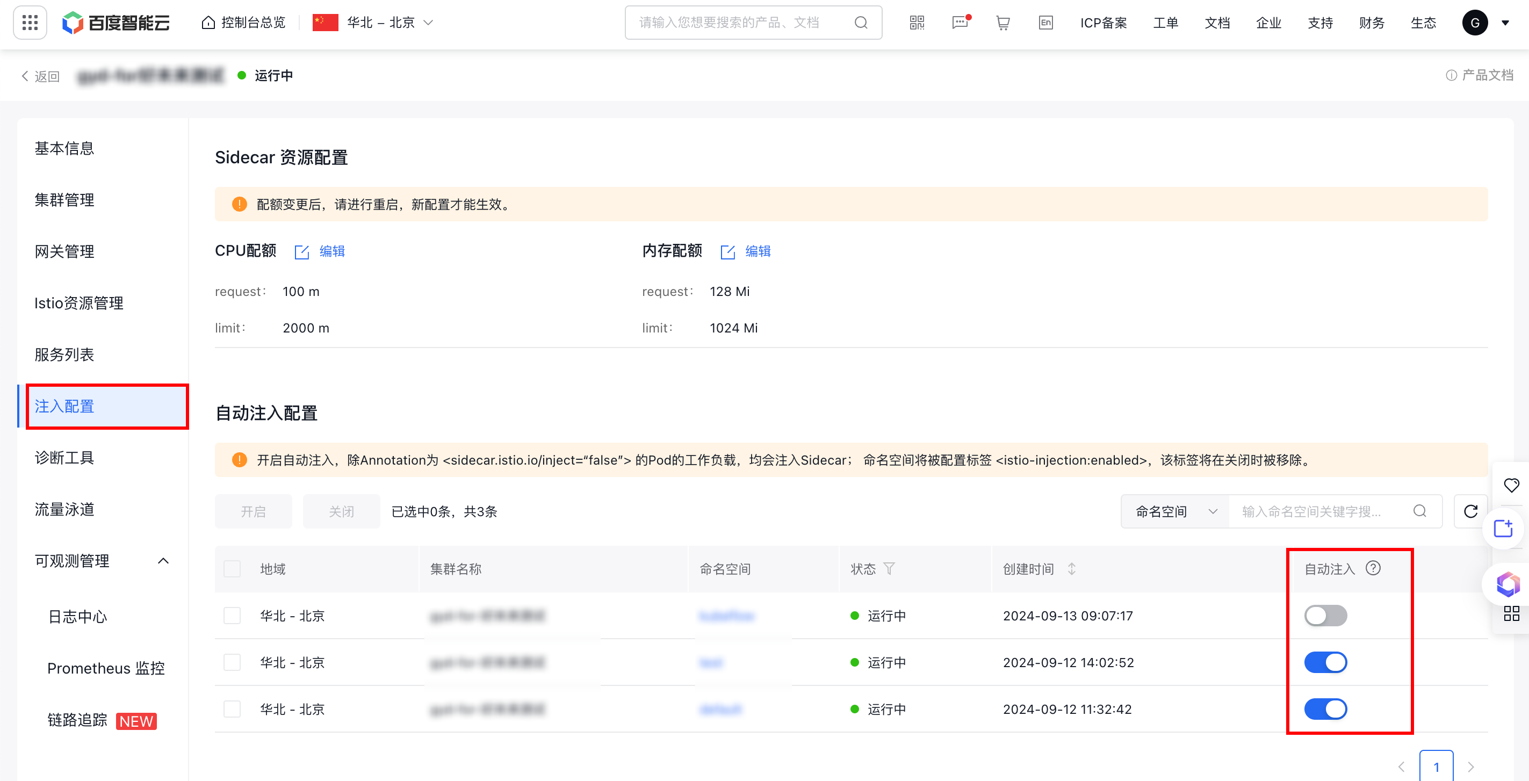Click the previous page arrow

click(1401, 766)
